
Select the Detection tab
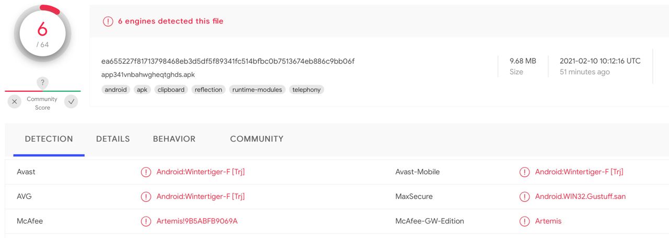49,139
